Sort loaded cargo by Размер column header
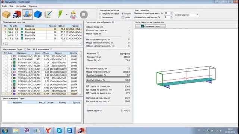 click(x=58, y=53)
